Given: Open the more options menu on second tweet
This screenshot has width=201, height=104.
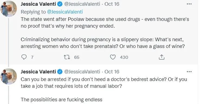Looking at the screenshot, I should point(189,72).
